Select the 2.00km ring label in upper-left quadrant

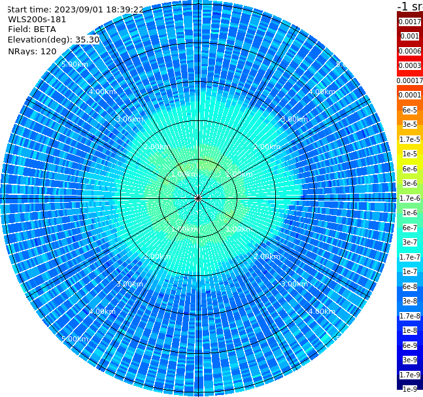tap(157, 147)
